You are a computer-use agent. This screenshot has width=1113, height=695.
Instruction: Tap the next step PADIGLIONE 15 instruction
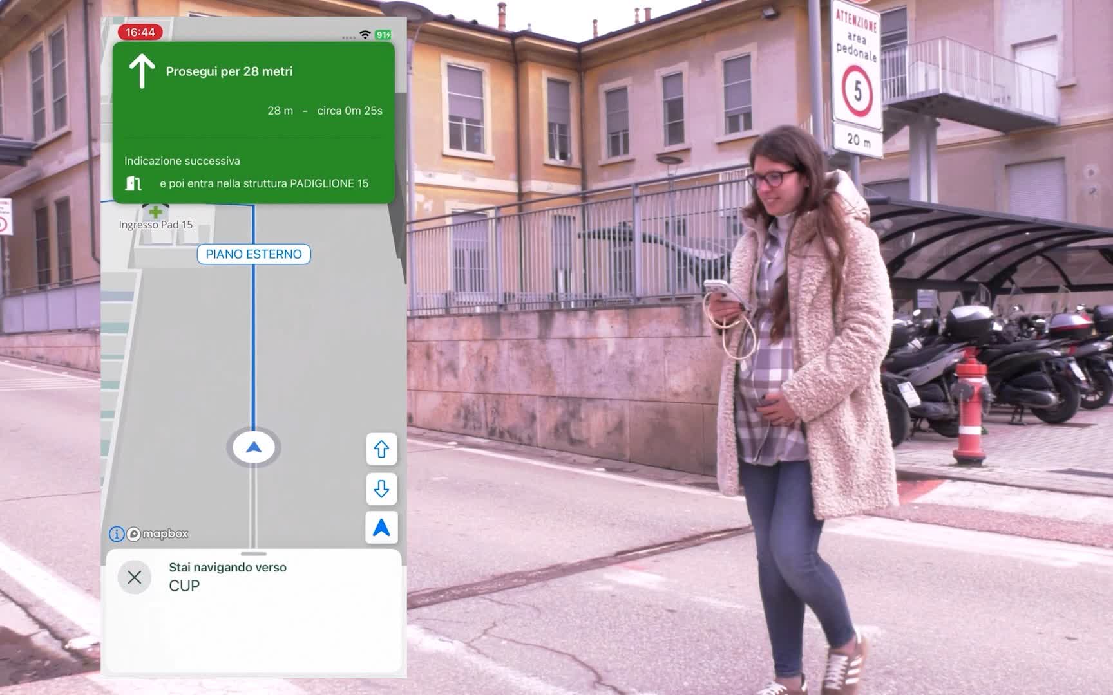264,183
